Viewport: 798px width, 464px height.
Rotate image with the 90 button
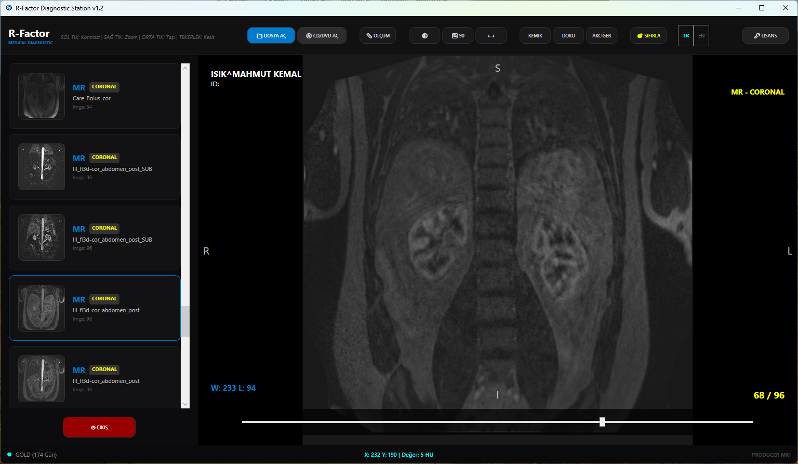tap(458, 36)
